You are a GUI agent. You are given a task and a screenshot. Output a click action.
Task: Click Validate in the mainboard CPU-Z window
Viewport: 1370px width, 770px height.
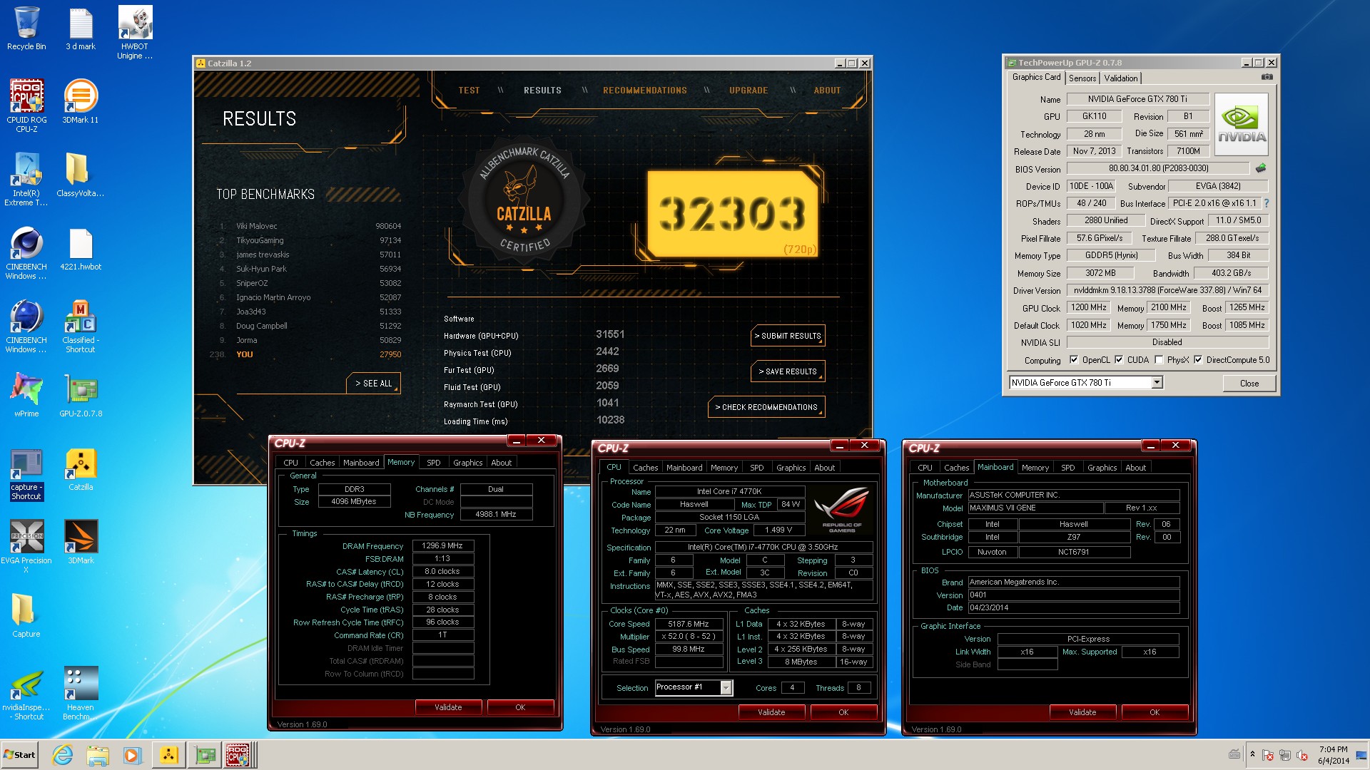click(x=1082, y=712)
